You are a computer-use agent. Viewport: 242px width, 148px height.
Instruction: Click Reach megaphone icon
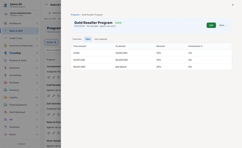(5, 134)
